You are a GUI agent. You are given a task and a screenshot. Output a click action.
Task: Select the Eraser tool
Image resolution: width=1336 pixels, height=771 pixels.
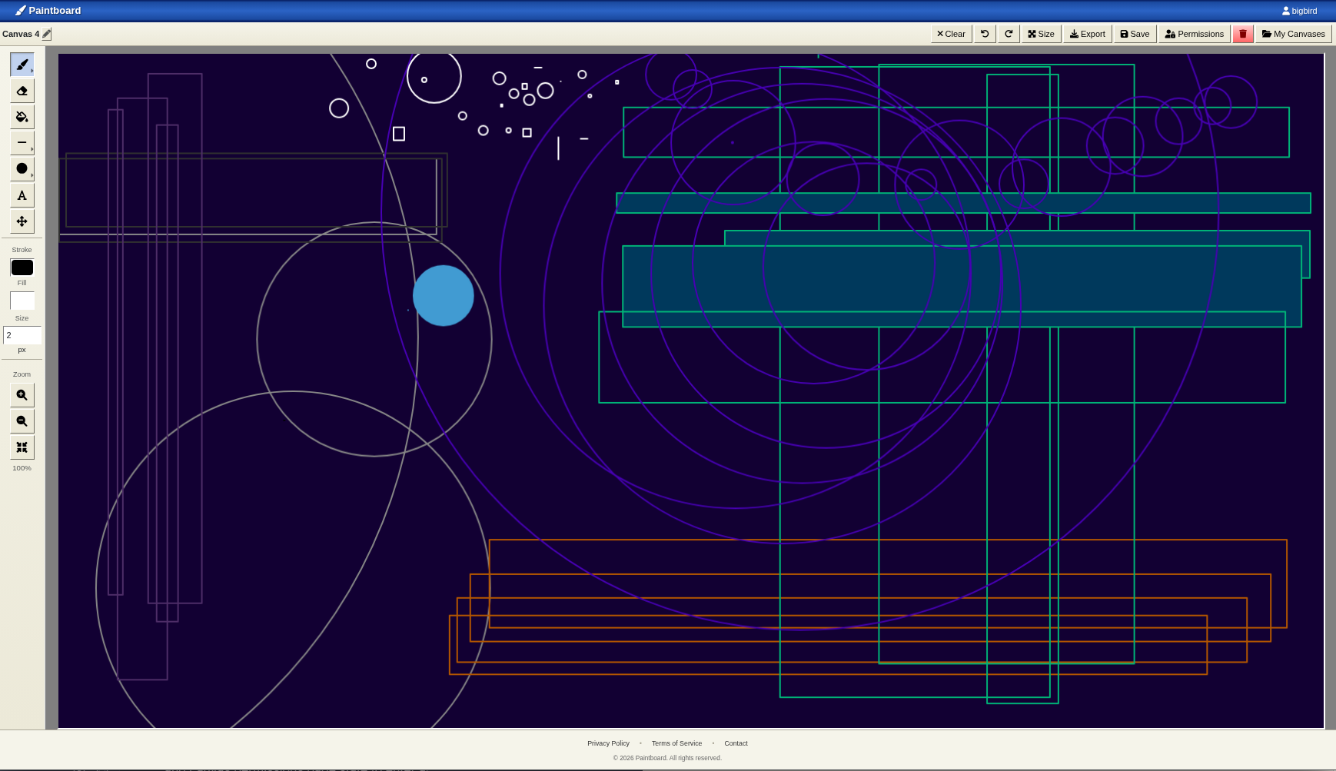[x=22, y=90]
